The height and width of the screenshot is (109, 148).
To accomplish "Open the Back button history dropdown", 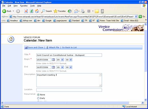I will point(13,11).
